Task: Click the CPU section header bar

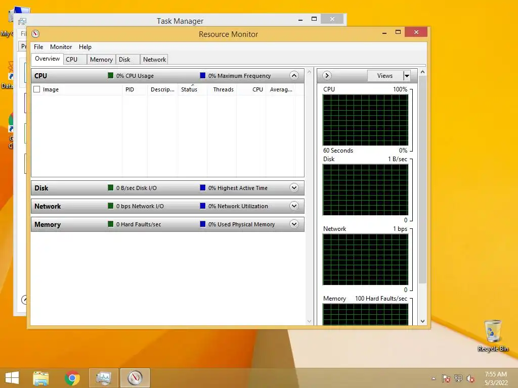Action: coord(167,76)
